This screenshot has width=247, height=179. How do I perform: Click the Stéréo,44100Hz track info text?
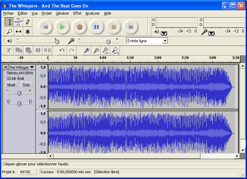20,73
